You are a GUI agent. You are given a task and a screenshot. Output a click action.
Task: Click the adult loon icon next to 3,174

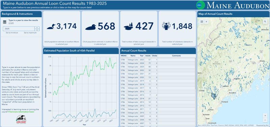pos(51,27)
